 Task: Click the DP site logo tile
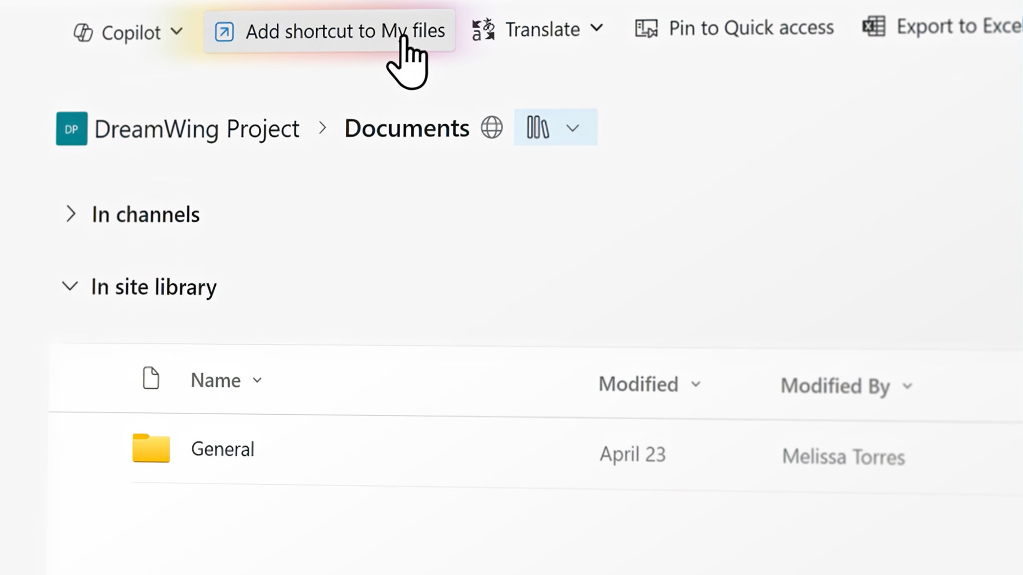[x=72, y=129]
